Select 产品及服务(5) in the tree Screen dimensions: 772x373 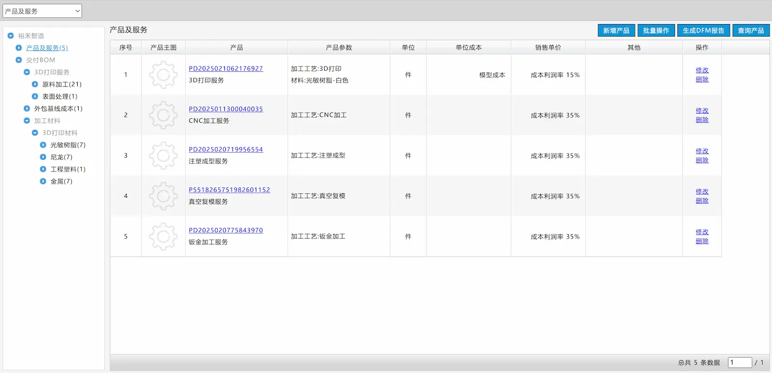tap(47, 48)
